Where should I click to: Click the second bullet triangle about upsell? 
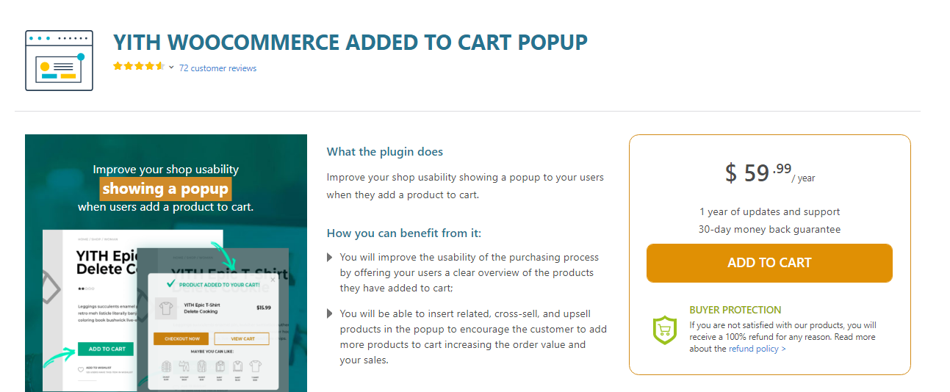tap(329, 314)
